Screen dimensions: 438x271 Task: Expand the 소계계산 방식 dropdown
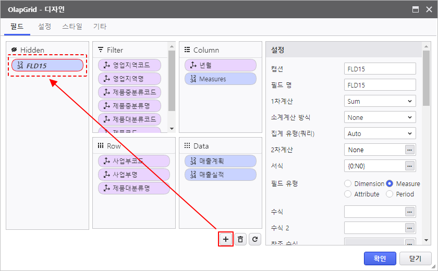(x=380, y=118)
